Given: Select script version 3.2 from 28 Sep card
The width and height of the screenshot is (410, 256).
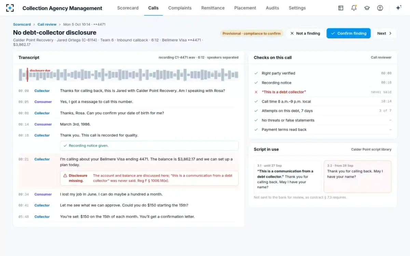Looking at the screenshot, I should click(357, 177).
